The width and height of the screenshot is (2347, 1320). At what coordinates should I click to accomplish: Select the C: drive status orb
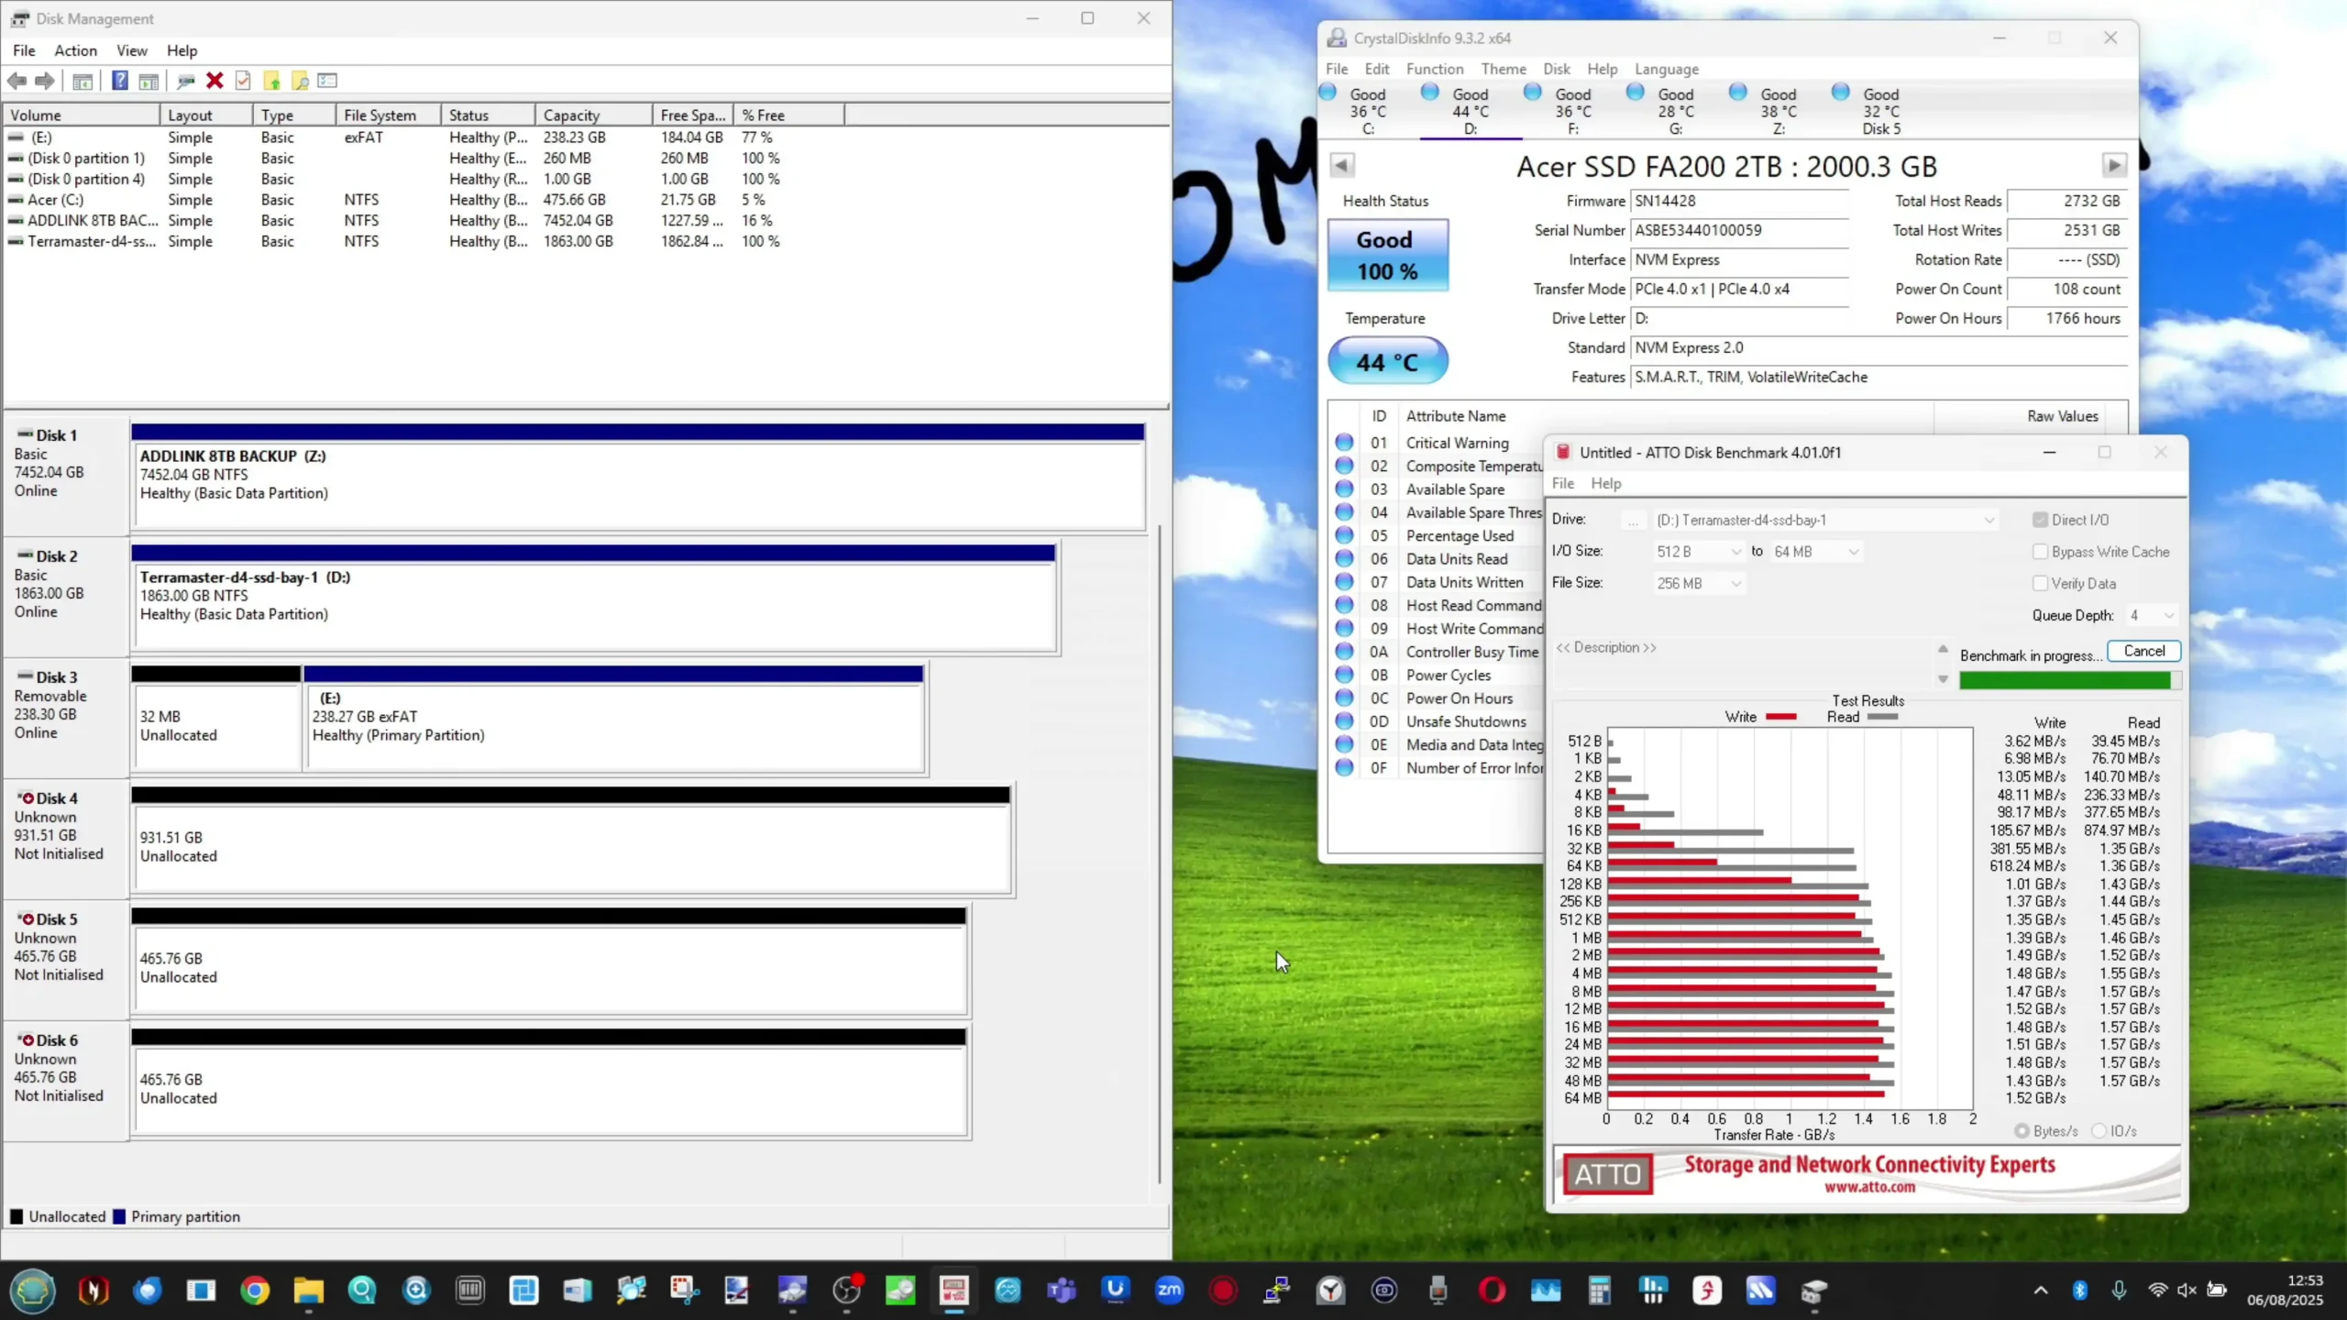coord(1328,92)
